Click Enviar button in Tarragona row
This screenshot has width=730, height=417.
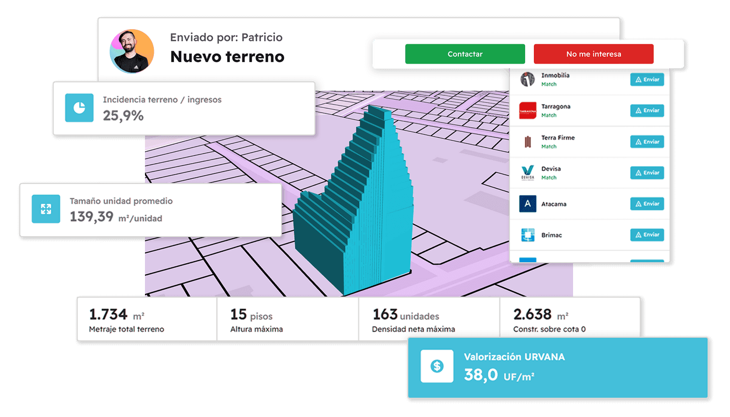pos(647,111)
